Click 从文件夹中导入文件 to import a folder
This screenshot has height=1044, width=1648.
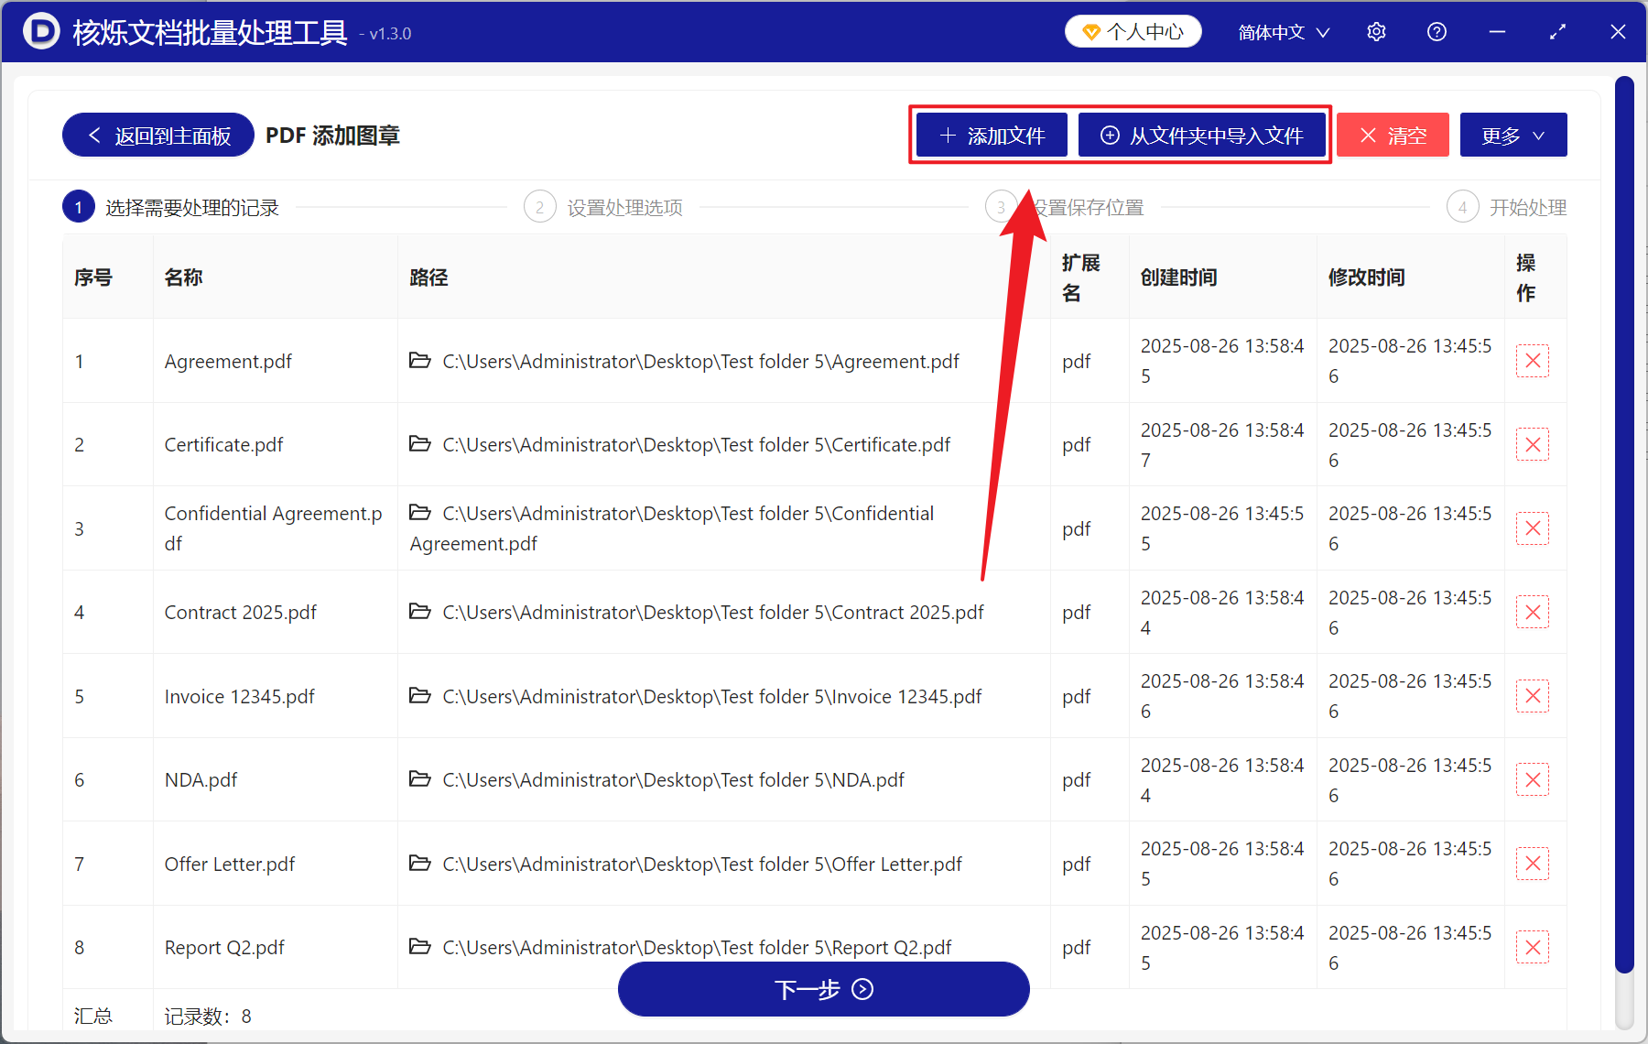click(1202, 135)
